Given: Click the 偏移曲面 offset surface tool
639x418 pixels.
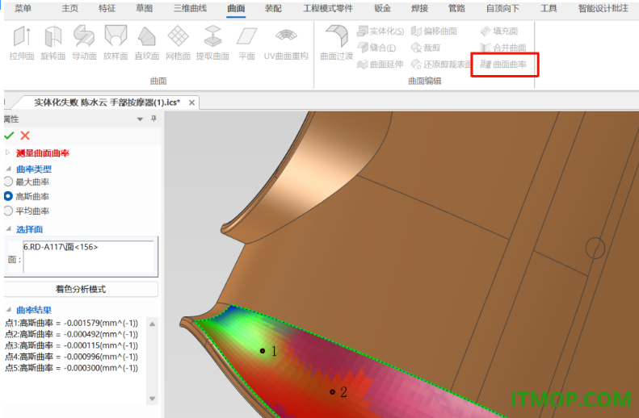Looking at the screenshot, I should point(434,31).
